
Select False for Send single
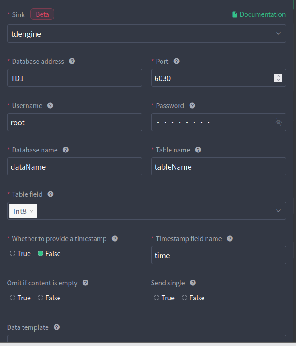[x=185, y=298]
